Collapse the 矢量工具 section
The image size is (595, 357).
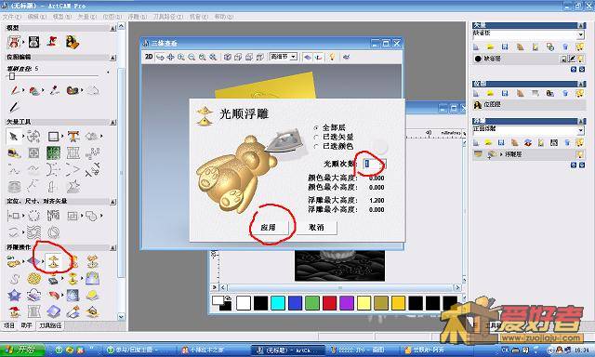112,122
